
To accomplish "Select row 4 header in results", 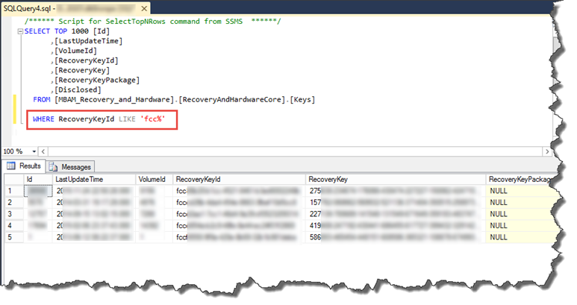I will tap(14, 226).
